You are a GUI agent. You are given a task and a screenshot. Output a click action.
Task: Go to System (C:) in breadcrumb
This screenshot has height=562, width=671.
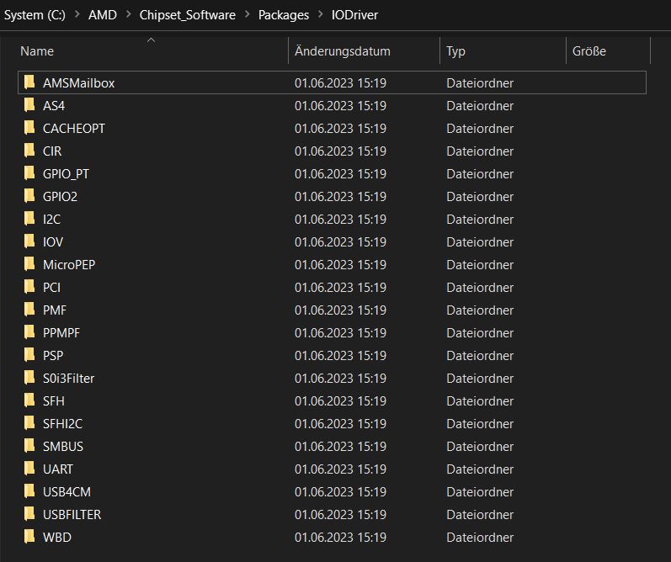tap(35, 15)
